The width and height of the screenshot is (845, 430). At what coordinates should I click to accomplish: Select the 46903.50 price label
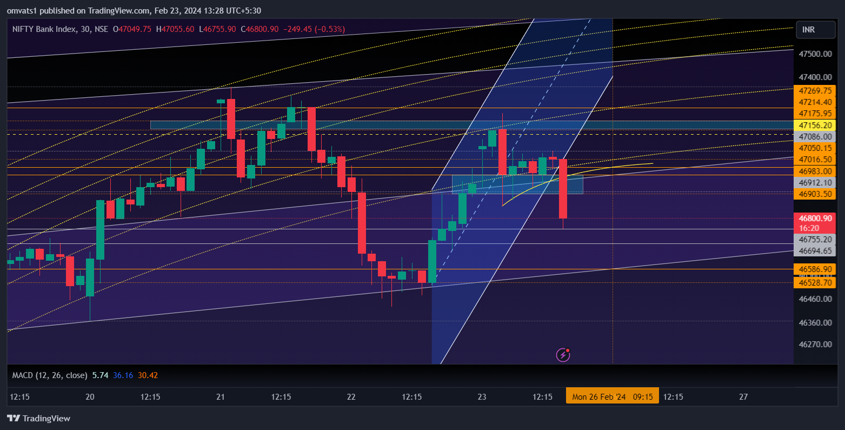coord(814,194)
